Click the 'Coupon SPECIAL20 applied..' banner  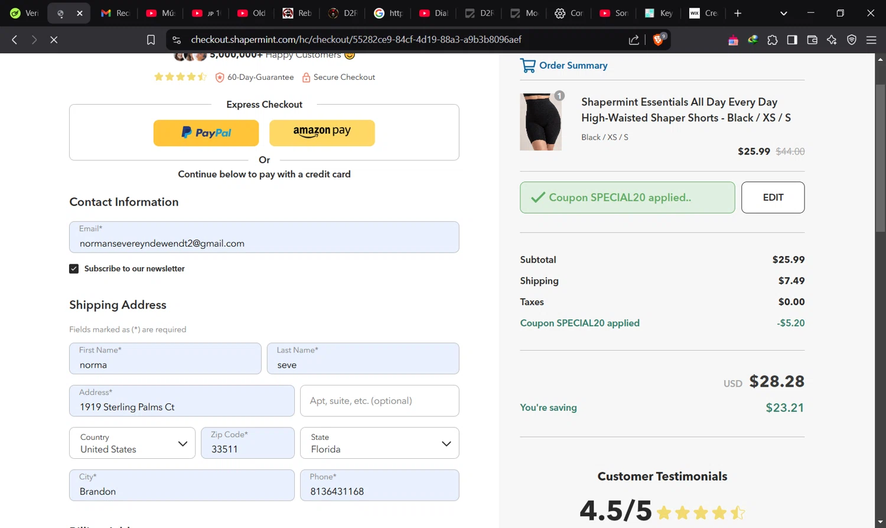tap(627, 197)
